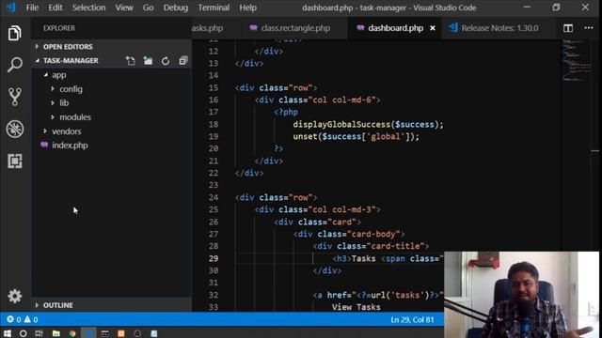602x338 pixels.
Task: Open the Debug menu
Action: pyautogui.click(x=176, y=8)
